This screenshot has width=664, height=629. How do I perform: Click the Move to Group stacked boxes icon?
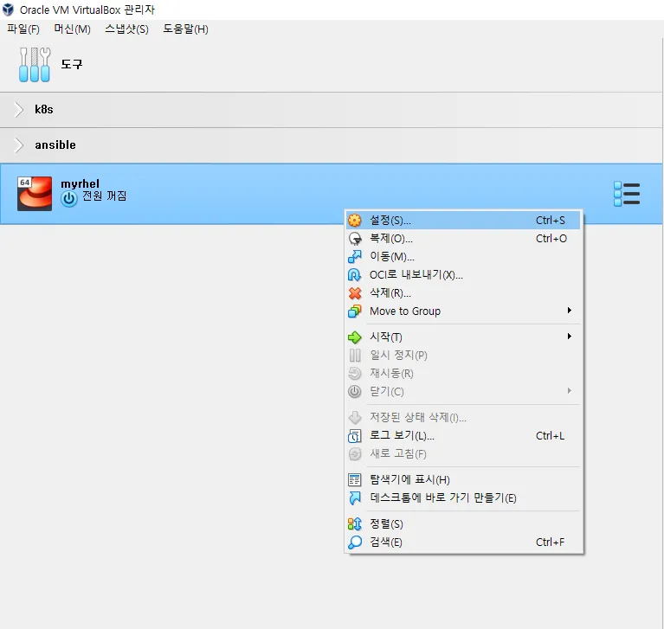click(x=354, y=311)
